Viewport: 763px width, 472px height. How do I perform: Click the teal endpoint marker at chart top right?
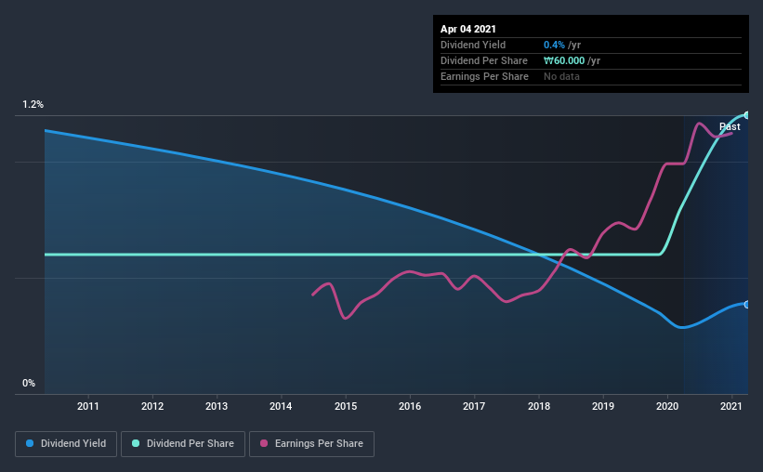[747, 115]
